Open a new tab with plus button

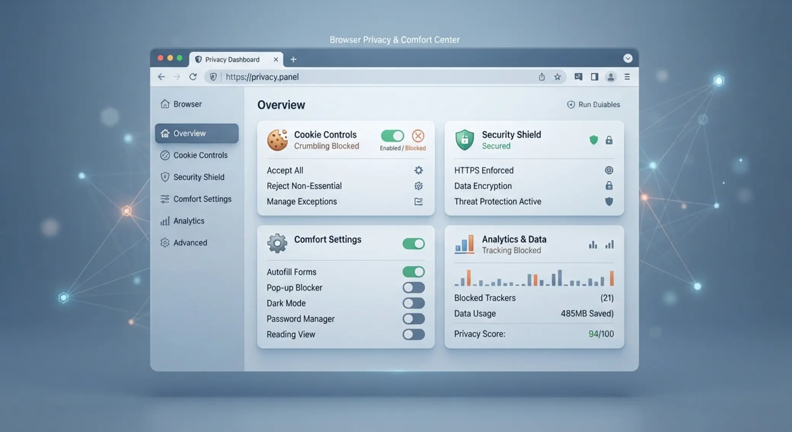click(x=293, y=59)
